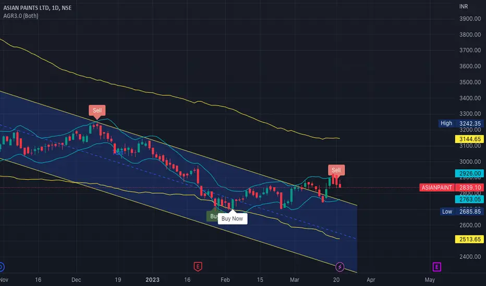Click the red earnings E marker
486x286 pixels.
click(198, 267)
